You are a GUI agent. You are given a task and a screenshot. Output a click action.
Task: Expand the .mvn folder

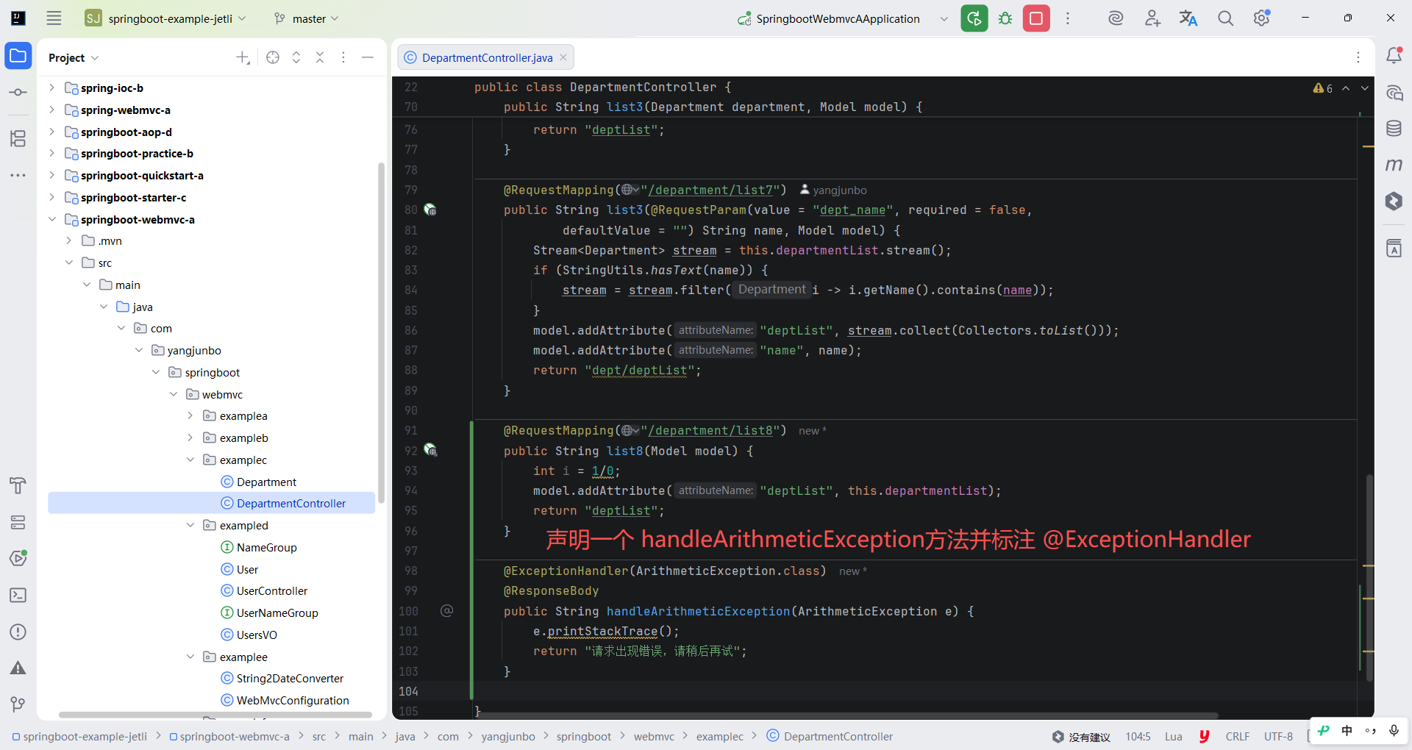pos(69,240)
